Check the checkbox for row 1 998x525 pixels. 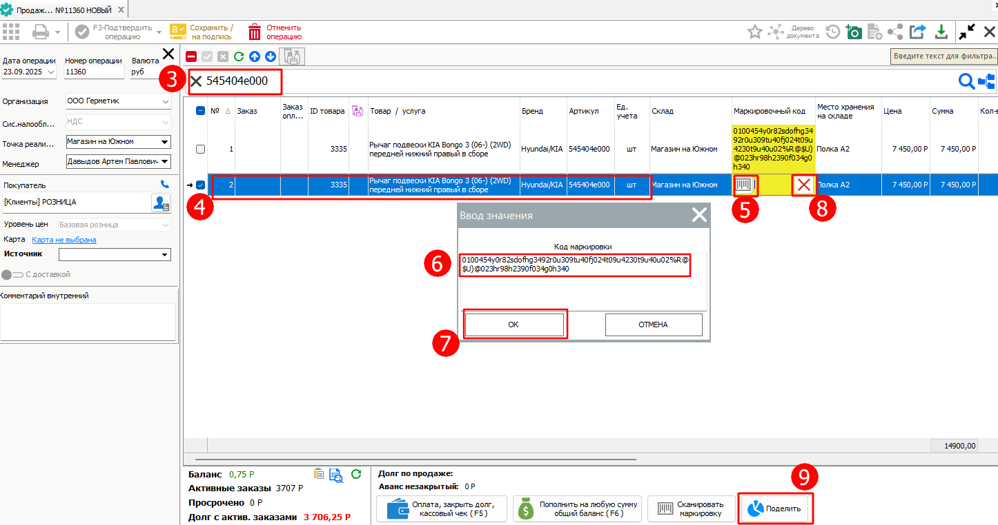(x=200, y=149)
